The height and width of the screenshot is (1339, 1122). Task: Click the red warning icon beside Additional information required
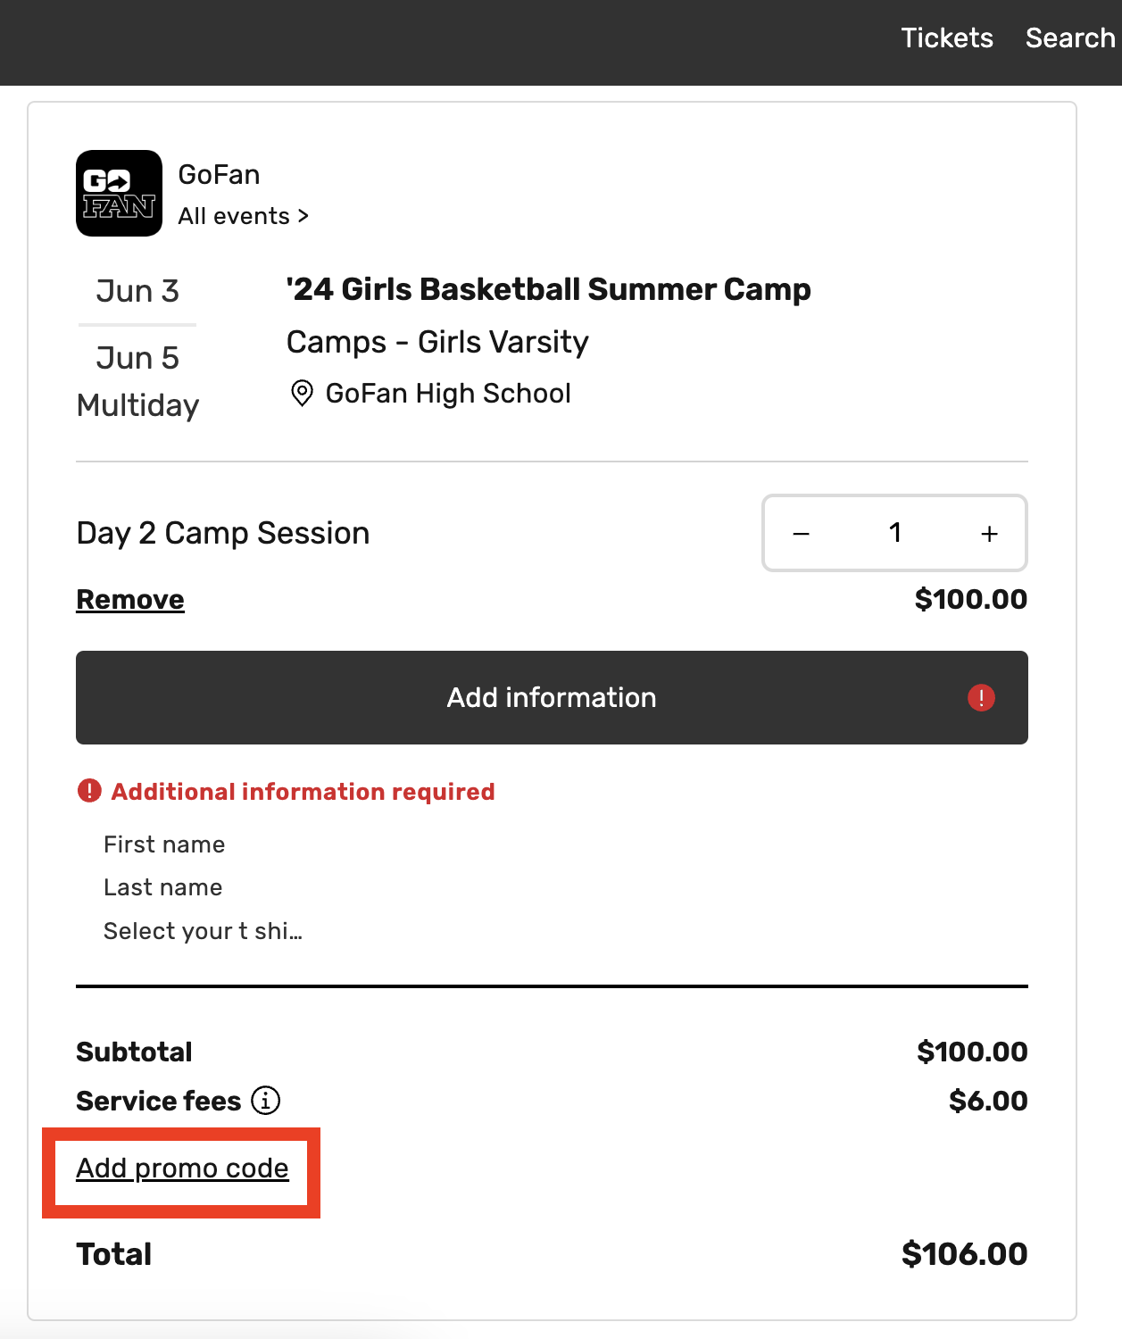89,791
